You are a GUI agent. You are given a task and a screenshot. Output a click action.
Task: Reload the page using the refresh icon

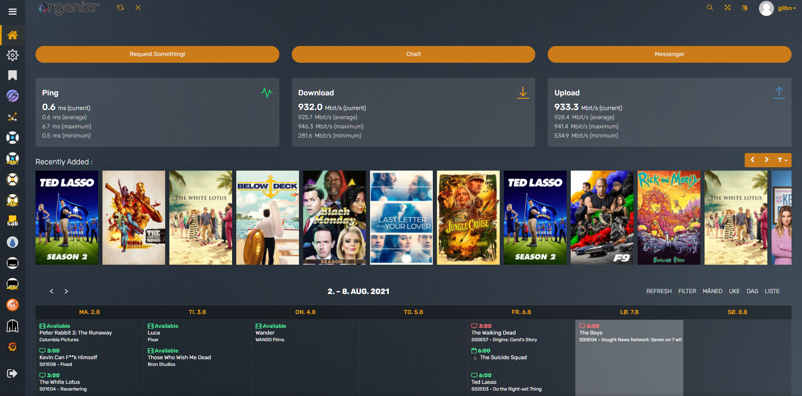(120, 8)
